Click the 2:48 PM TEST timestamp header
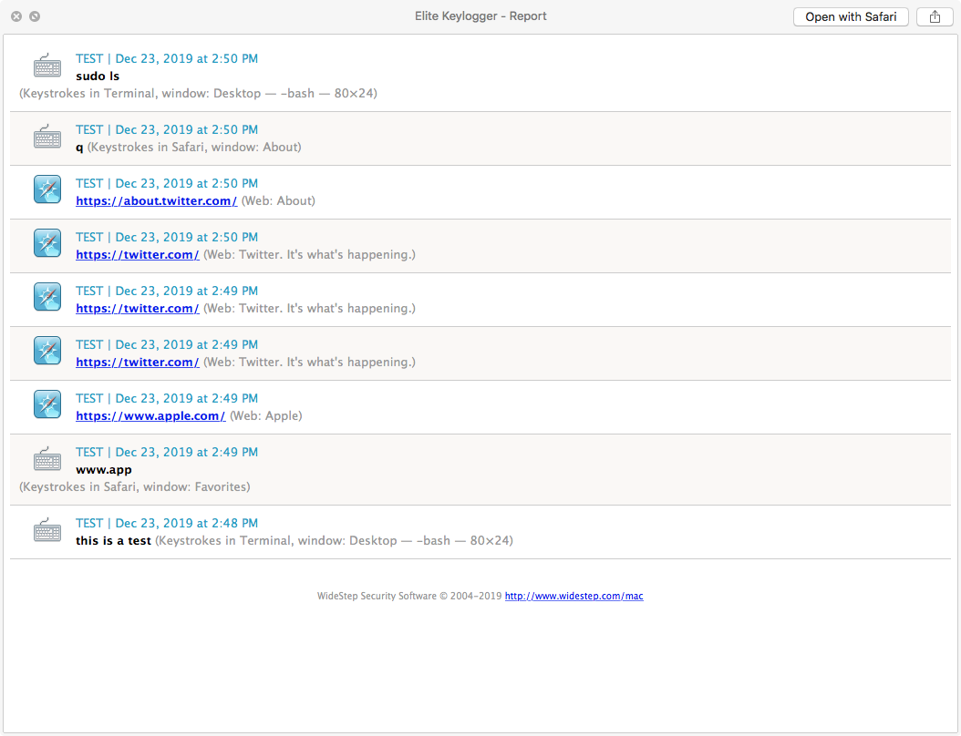Image resolution: width=961 pixels, height=736 pixels. [167, 523]
